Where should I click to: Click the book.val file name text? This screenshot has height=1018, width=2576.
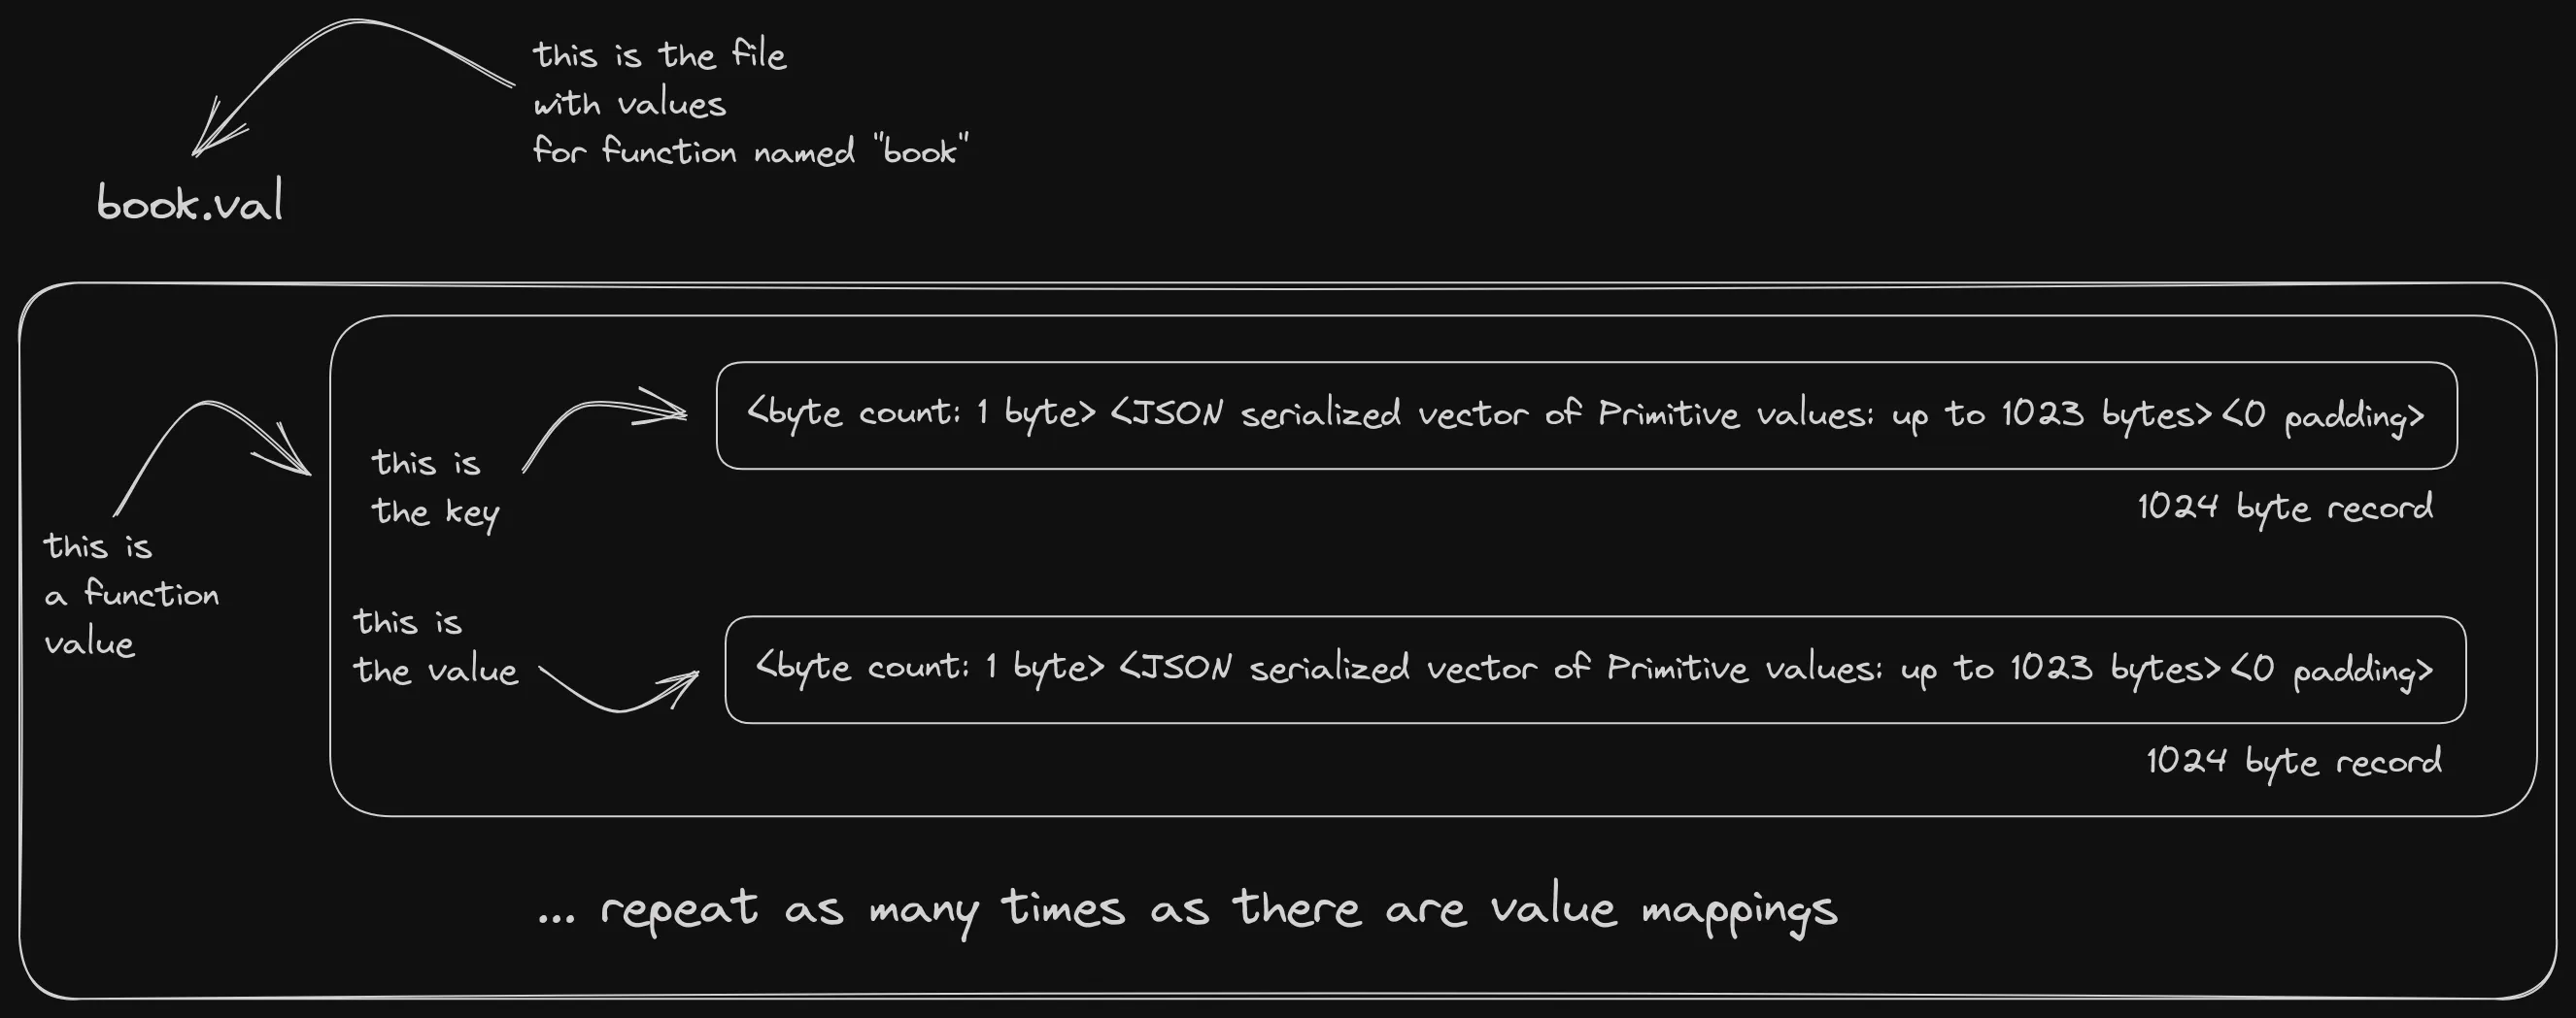point(190,203)
